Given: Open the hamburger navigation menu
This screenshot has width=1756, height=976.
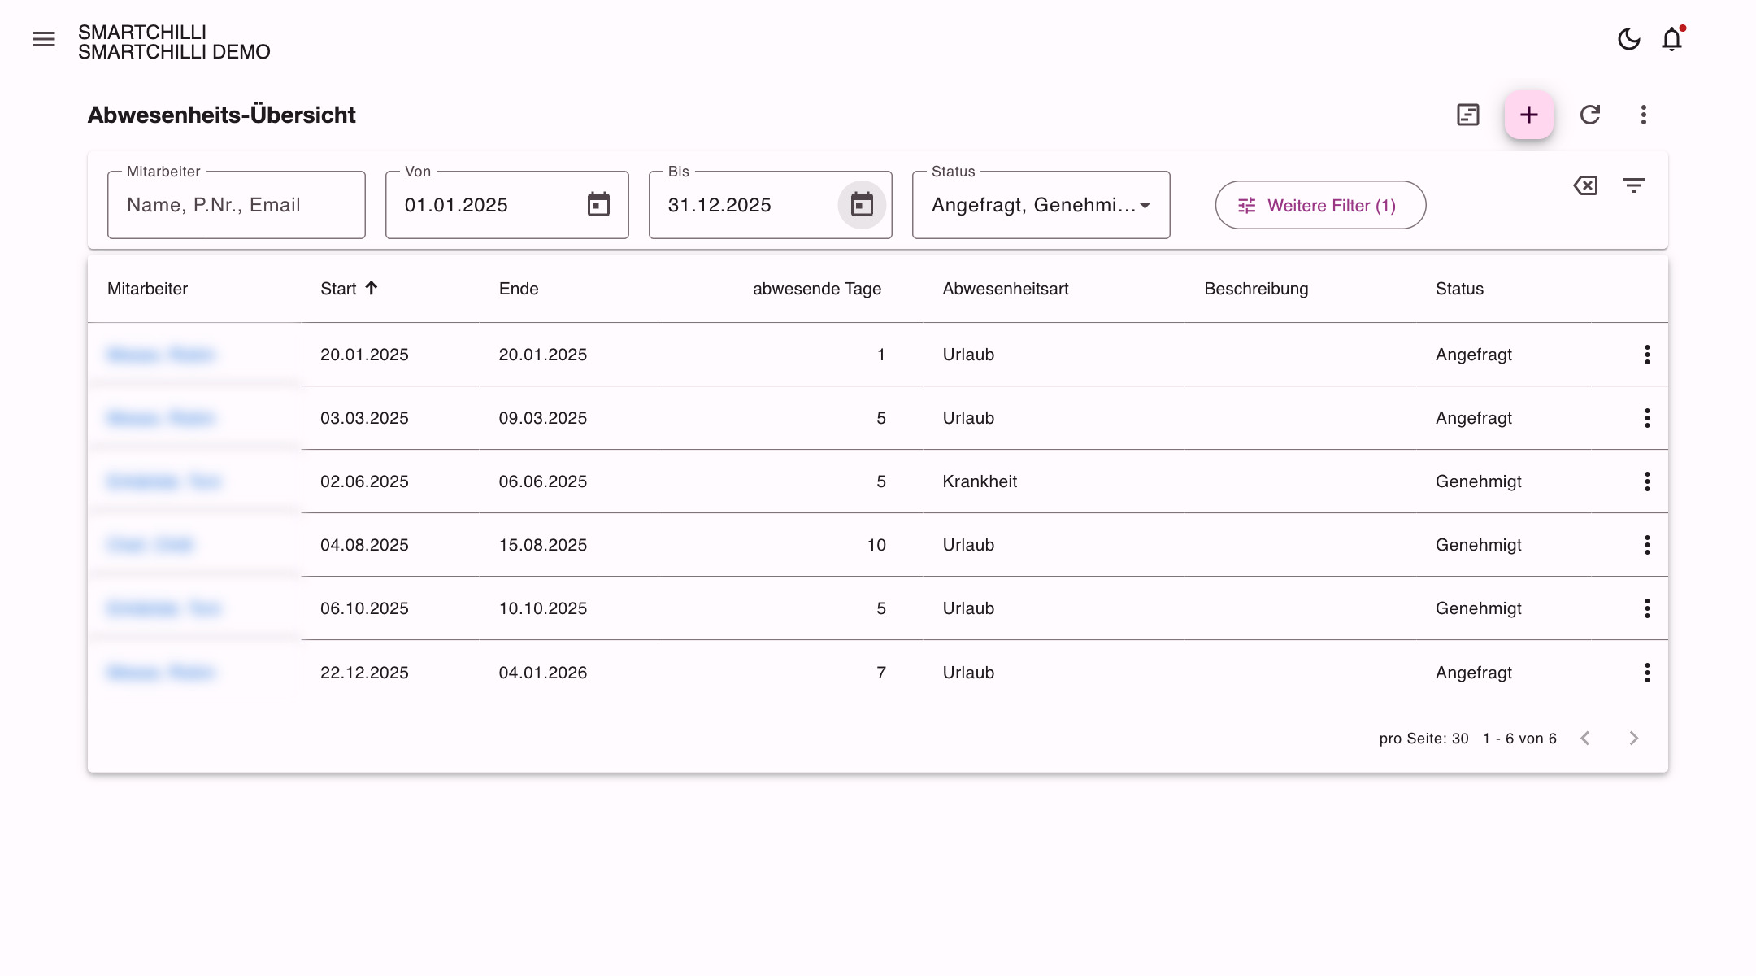Looking at the screenshot, I should tap(44, 39).
